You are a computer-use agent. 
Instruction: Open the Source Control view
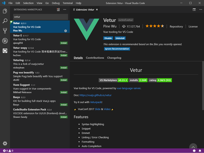tap(5, 31)
